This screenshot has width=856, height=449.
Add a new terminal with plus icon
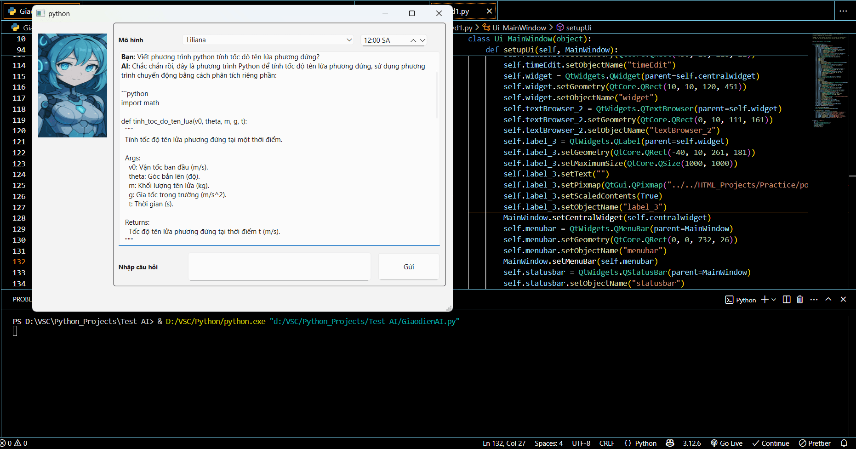(765, 300)
